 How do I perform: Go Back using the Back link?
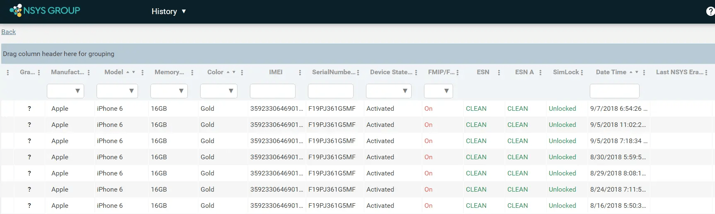pyautogui.click(x=8, y=32)
